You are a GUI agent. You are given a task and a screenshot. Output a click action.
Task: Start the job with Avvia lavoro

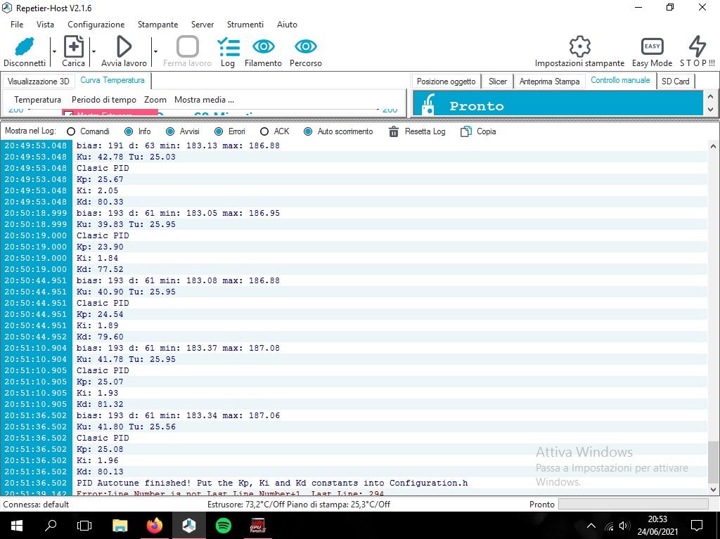click(x=124, y=46)
